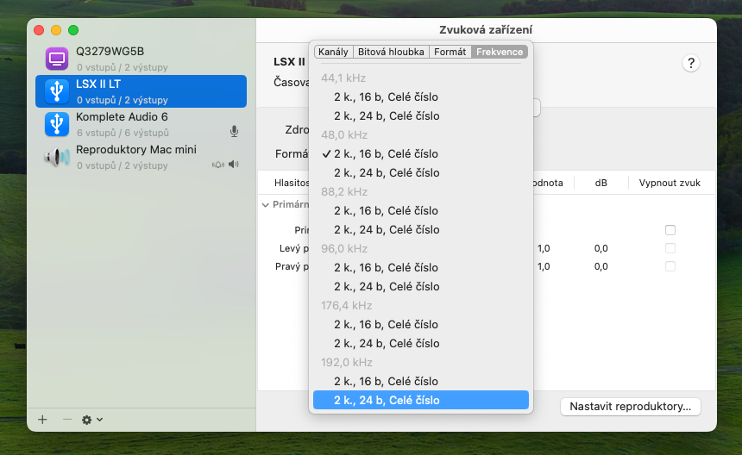This screenshot has height=455, width=742.
Task: Choose 24 b format under 96,0 kHz
Action: tap(421, 286)
